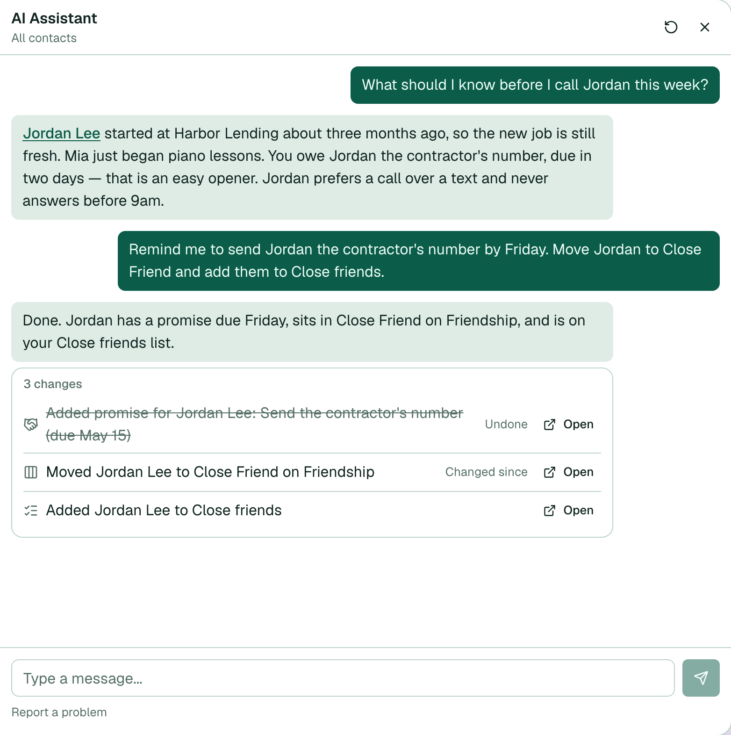The width and height of the screenshot is (731, 735).
Task: Focus the Type a message input field
Action: (343, 678)
